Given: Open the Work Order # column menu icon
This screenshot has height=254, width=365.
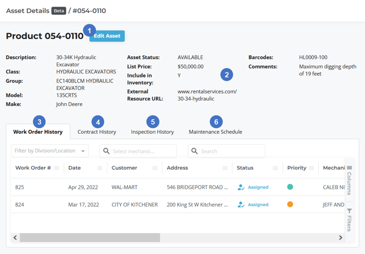Looking at the screenshot, I should 57,169.
